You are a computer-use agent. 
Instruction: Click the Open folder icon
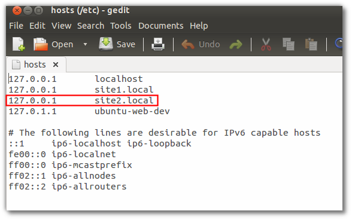click(x=41, y=44)
